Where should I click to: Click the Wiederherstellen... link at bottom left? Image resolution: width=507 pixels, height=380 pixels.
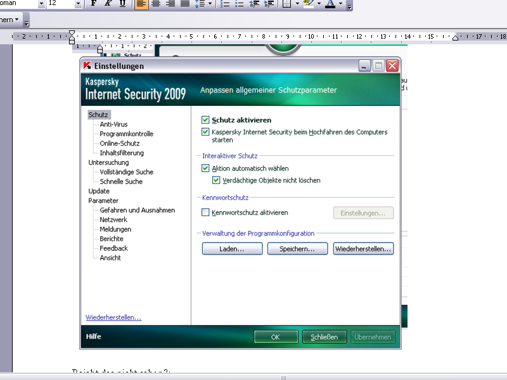pos(113,317)
